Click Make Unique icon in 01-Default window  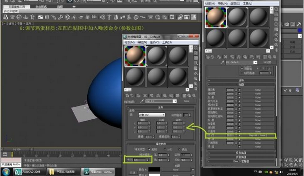click(x=239, y=57)
